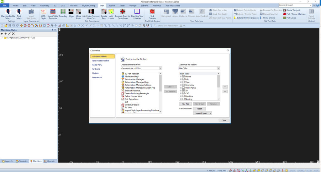Image resolution: width=321 pixels, height=172 pixels.
Task: Uncheck the Geometry tab checkbox
Action: (183, 85)
